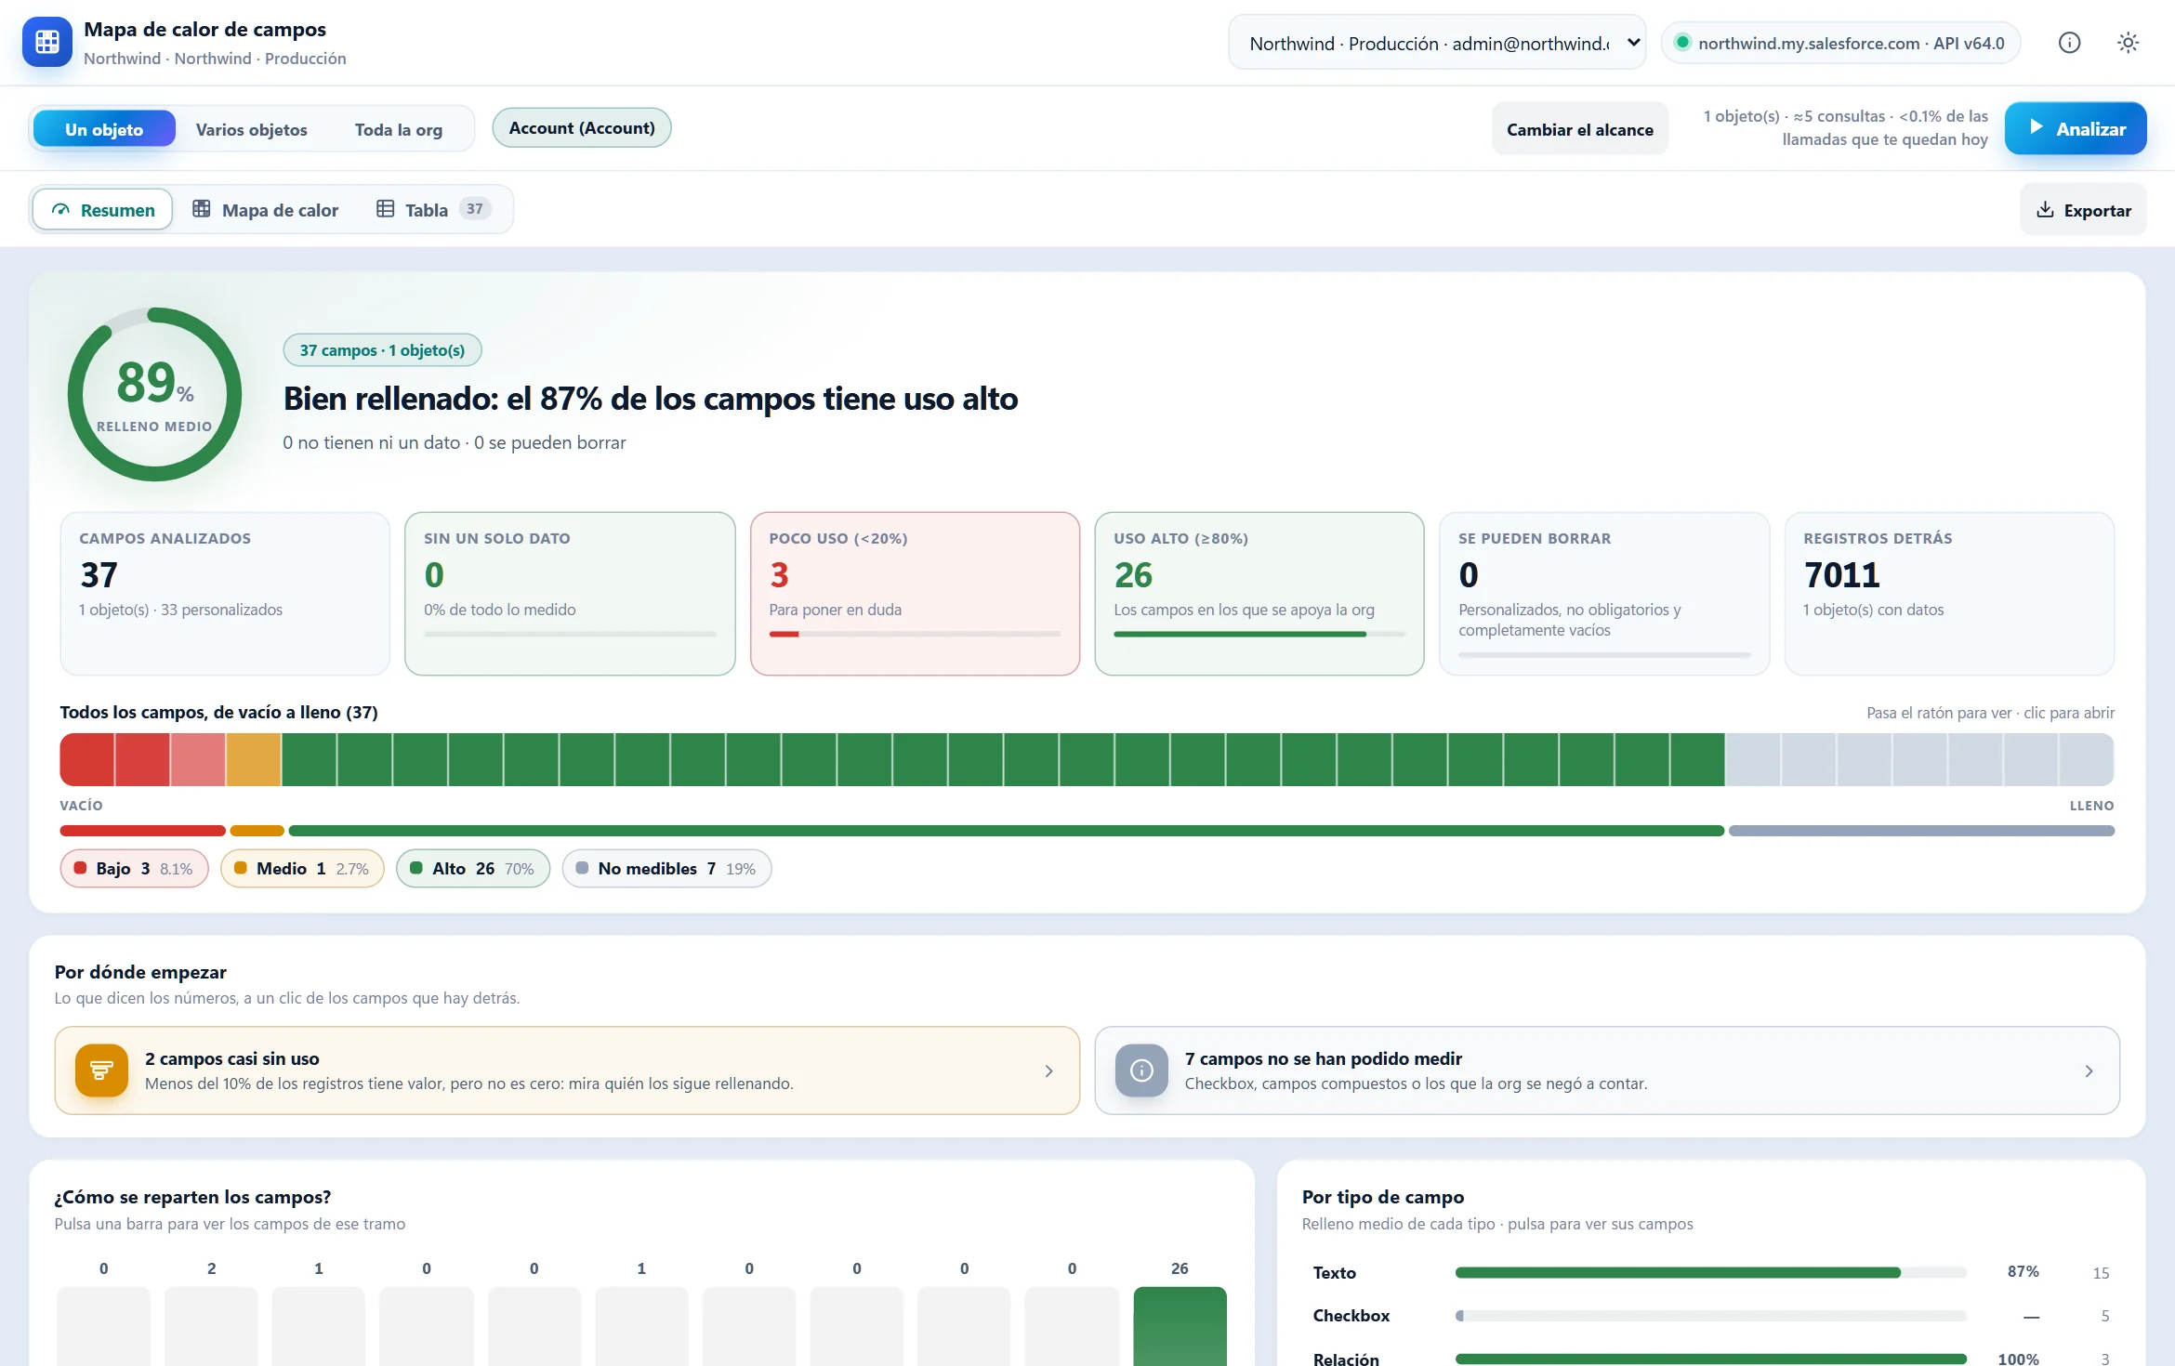This screenshot has width=2175, height=1366.
Task: Click the Analizar button
Action: coord(2076,128)
